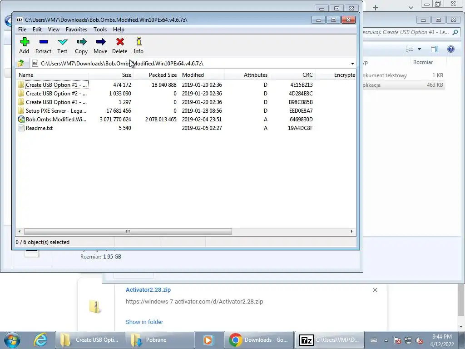
Task: Click search magnifier in Explorer search box
Action: tap(455, 32)
